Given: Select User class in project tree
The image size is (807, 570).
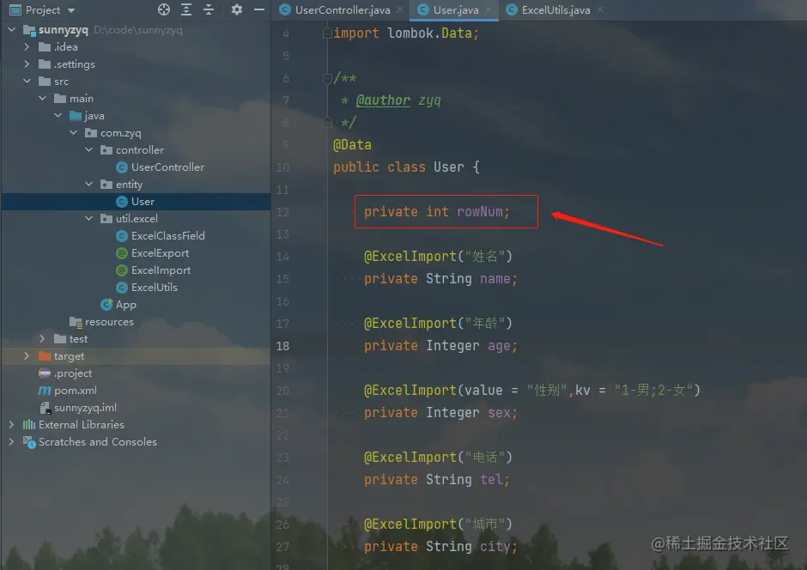Looking at the screenshot, I should coord(143,202).
